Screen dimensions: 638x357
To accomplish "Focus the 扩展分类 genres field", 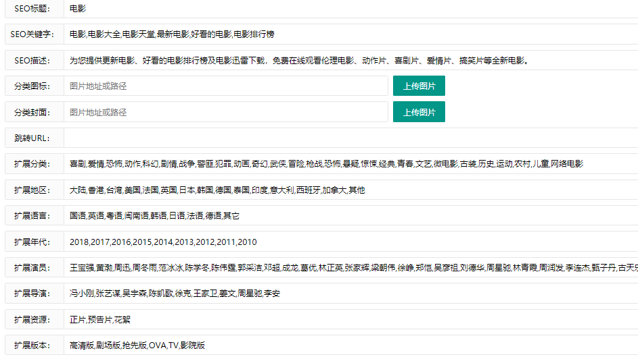I will click(x=350, y=164).
